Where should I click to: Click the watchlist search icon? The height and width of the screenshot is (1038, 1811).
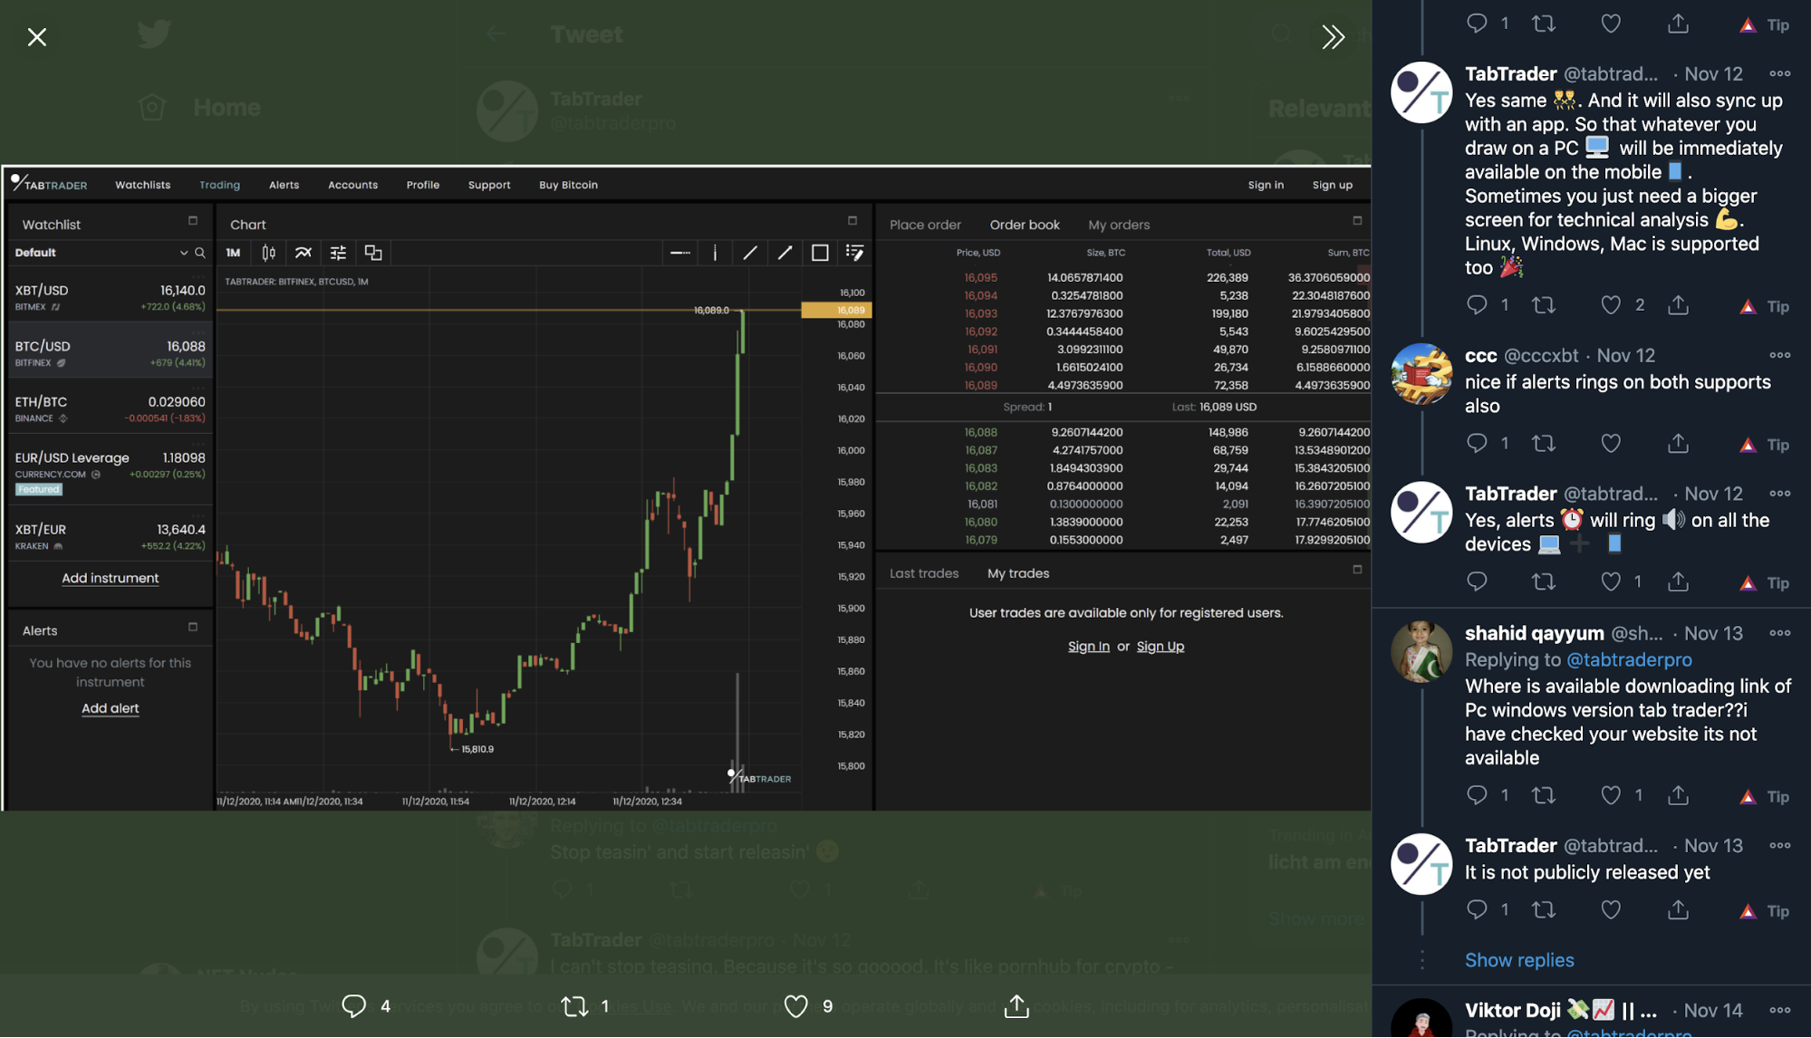[200, 253]
